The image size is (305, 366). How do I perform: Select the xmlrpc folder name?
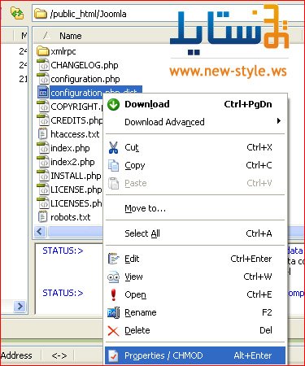pyautogui.click(x=63, y=51)
